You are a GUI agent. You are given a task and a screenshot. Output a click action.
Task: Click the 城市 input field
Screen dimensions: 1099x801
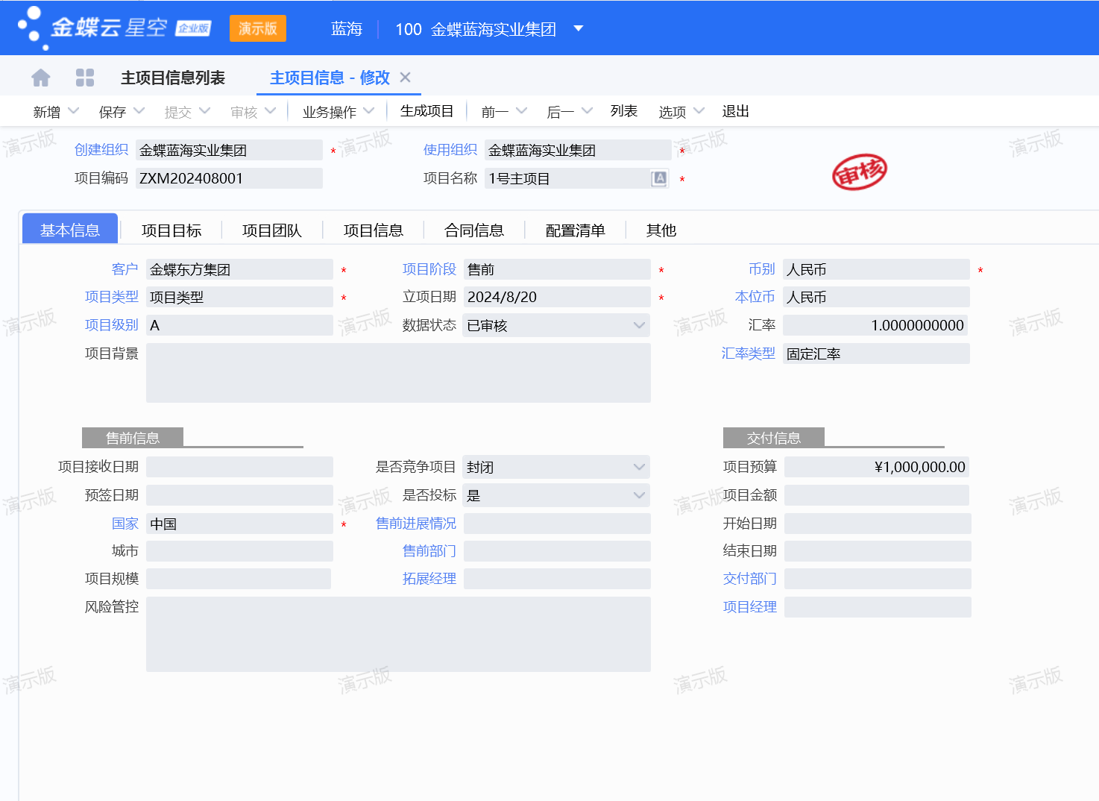[x=239, y=551]
